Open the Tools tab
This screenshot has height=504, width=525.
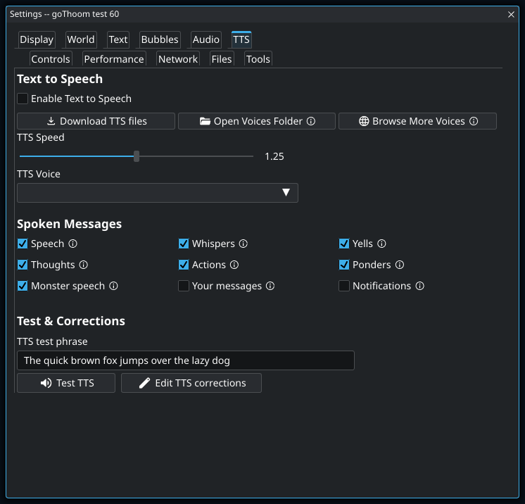(x=258, y=59)
